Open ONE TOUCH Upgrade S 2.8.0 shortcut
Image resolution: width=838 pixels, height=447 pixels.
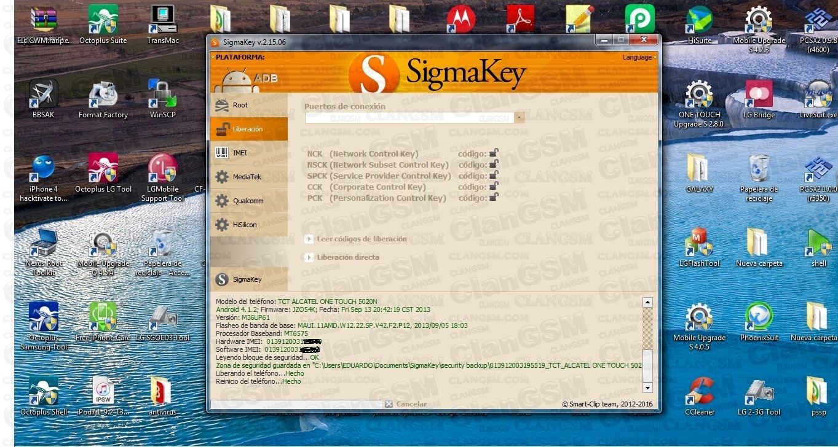point(699,103)
